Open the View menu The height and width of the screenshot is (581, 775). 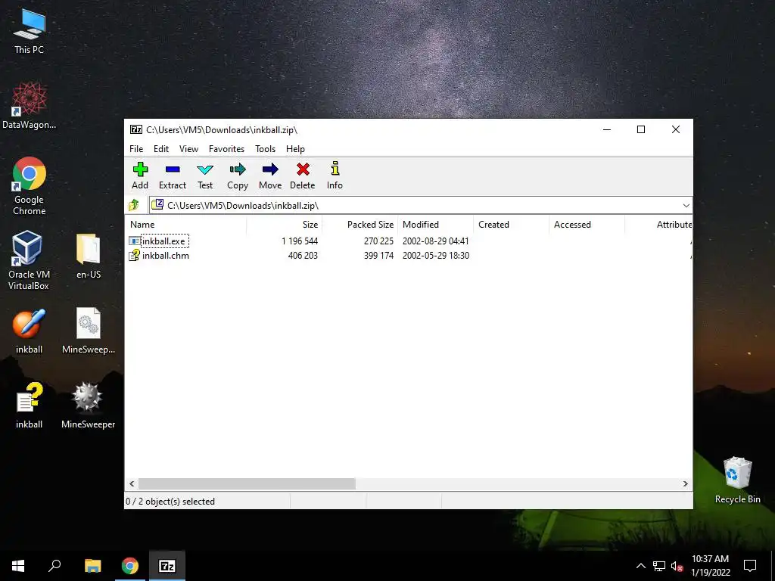click(x=188, y=149)
